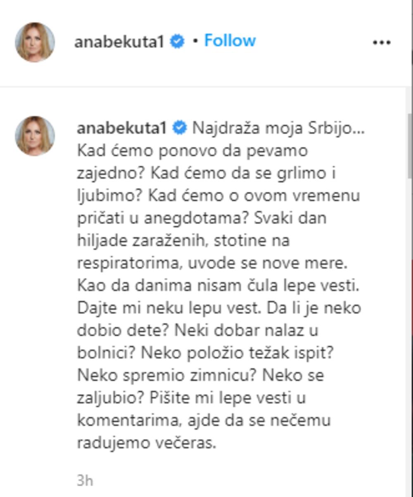Click the text 'Neko spremio zimnicu?'
Screen dimensions: 413x497
coord(167,375)
